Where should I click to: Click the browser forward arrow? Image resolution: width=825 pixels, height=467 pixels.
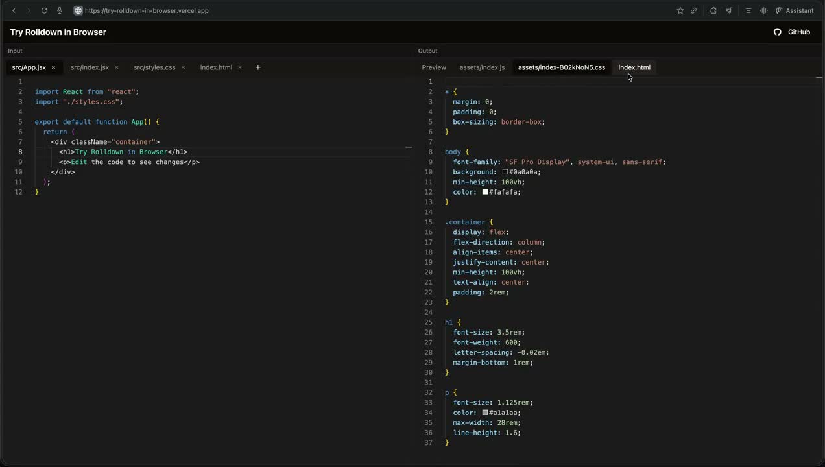pyautogui.click(x=29, y=10)
